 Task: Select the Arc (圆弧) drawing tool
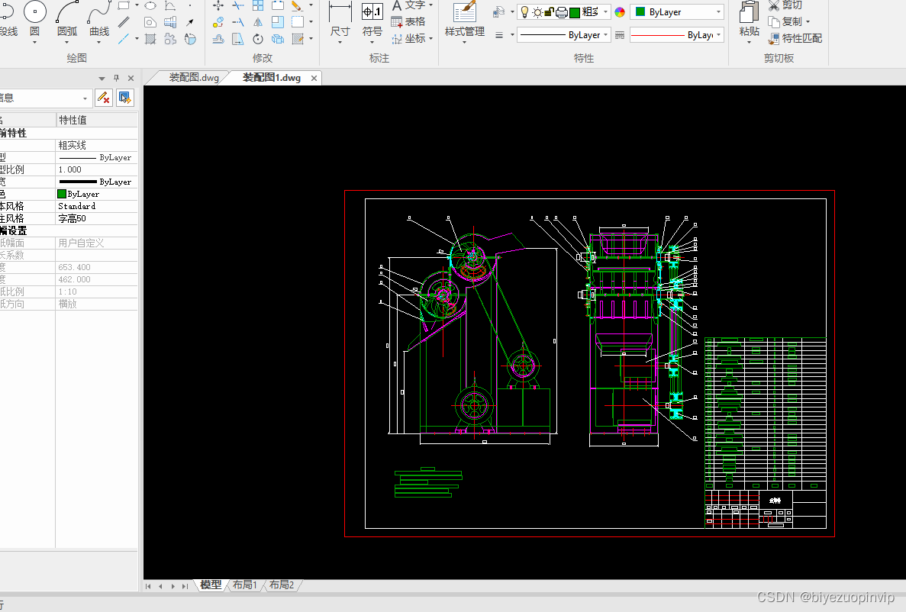click(x=67, y=21)
